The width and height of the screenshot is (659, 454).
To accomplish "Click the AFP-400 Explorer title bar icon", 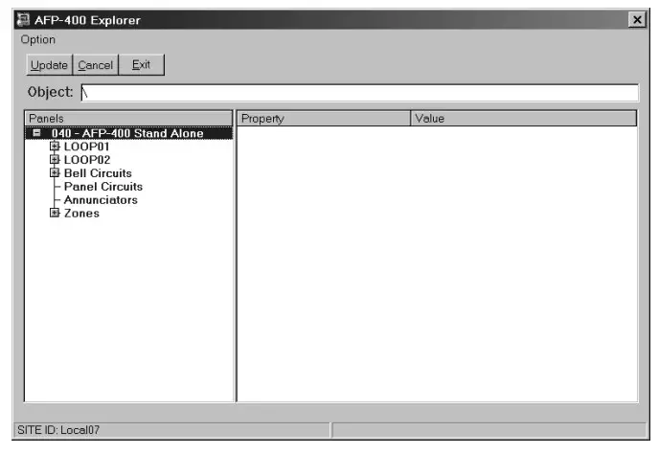I will coord(23,20).
